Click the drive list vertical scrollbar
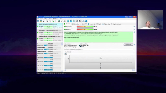The width and height of the screenshot is (166, 93). point(62,57)
